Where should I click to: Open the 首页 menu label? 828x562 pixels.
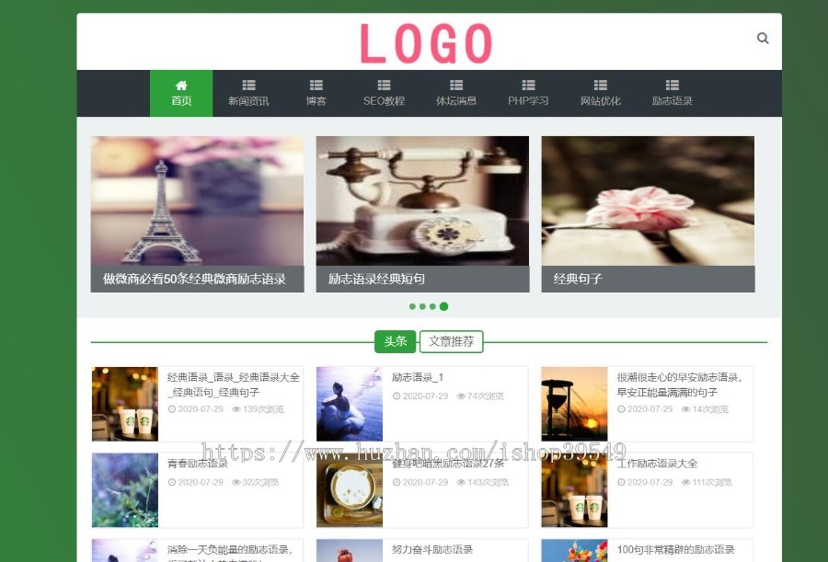(181, 101)
